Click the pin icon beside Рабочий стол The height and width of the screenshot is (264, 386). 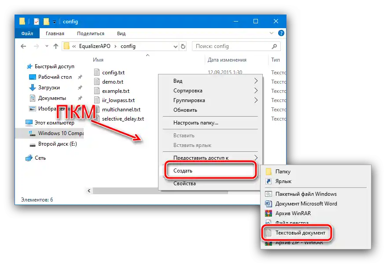[80, 77]
